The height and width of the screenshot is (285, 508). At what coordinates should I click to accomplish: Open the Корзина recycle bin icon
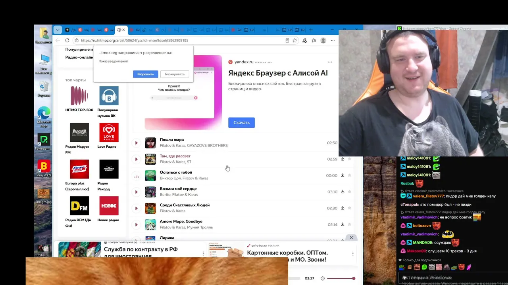44,89
